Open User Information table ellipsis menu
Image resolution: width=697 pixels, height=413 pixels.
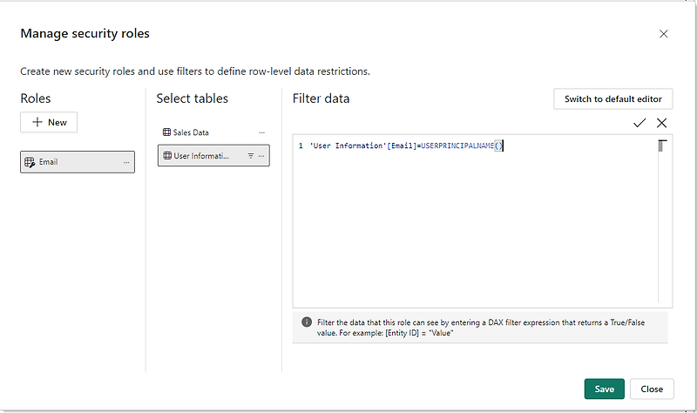[x=261, y=156]
